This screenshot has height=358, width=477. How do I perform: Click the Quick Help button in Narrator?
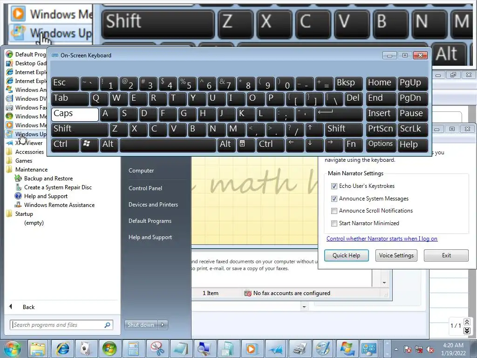click(346, 255)
